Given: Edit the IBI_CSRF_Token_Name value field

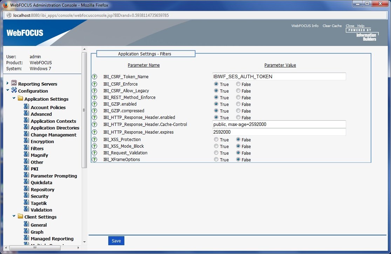Looking at the screenshot, I should 279,76.
